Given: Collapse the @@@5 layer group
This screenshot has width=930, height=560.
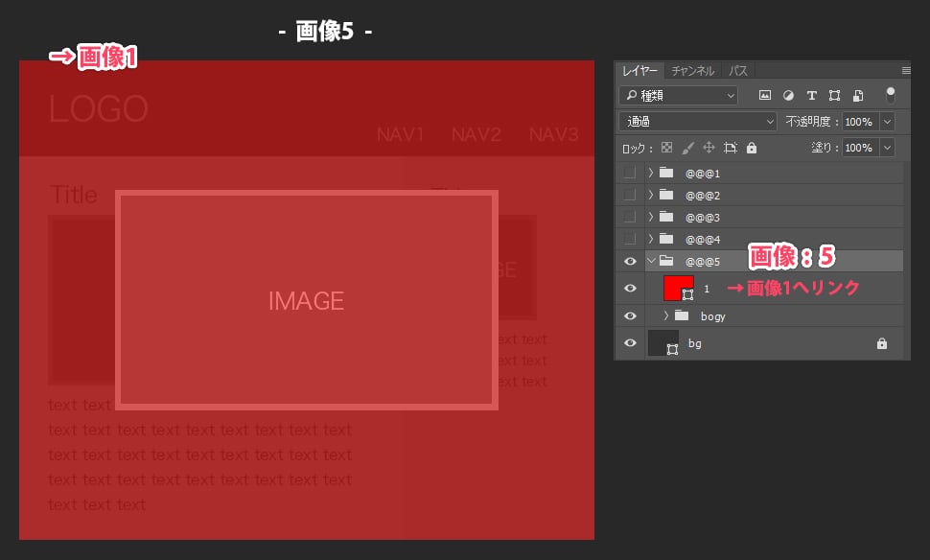Looking at the screenshot, I should (x=651, y=261).
